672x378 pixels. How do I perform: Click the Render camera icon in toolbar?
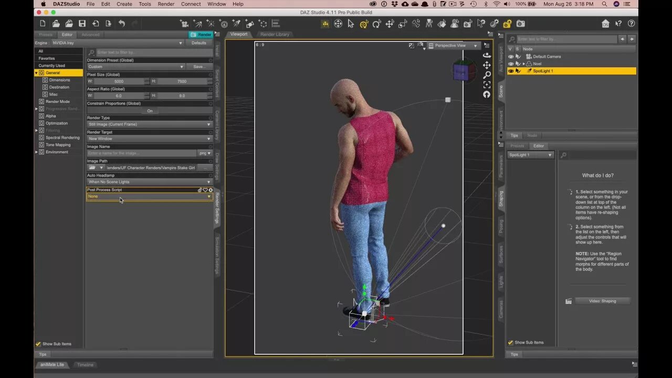520,24
